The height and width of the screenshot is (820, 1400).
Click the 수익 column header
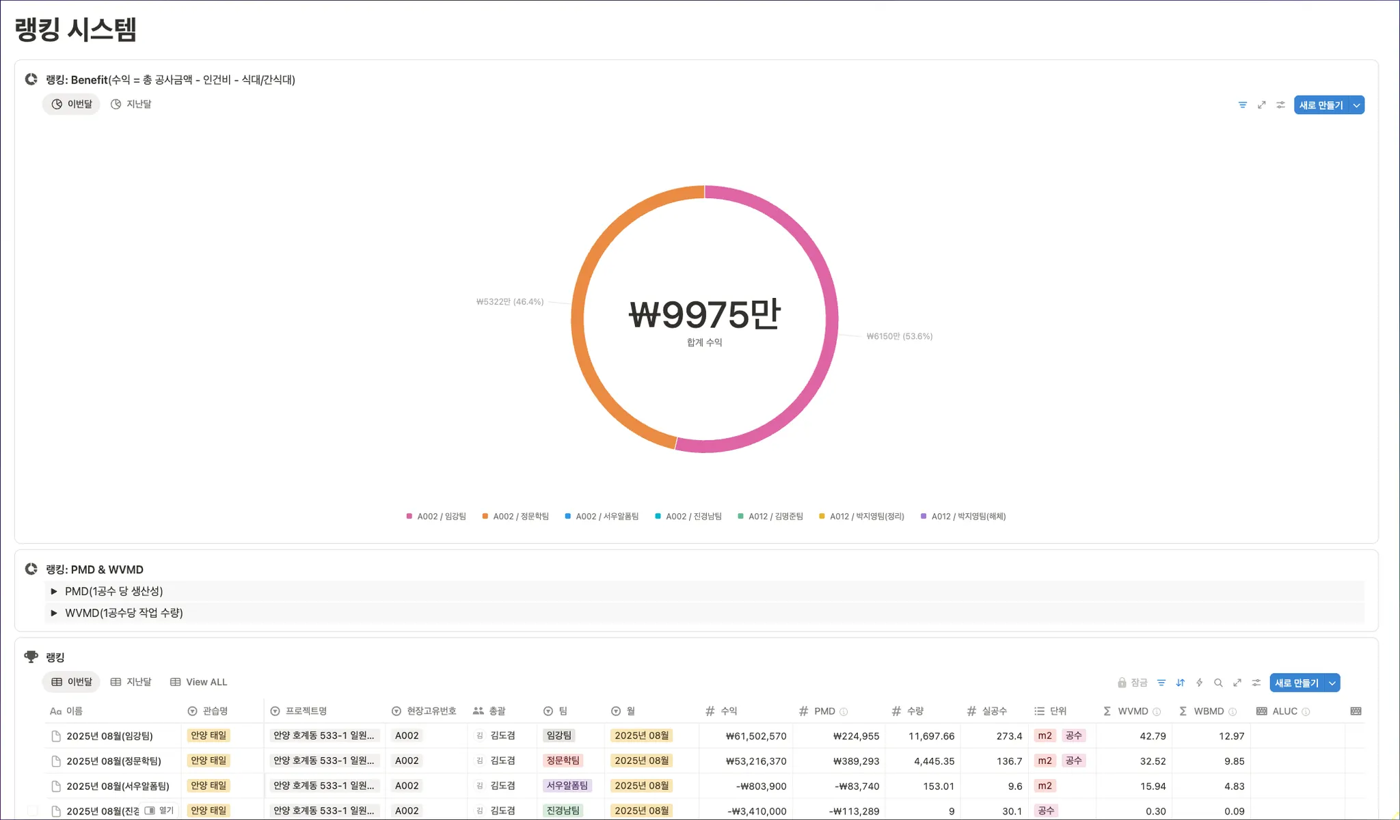tap(728, 711)
